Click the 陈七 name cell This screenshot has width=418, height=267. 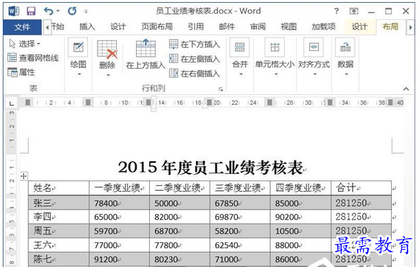pyautogui.click(x=58, y=259)
